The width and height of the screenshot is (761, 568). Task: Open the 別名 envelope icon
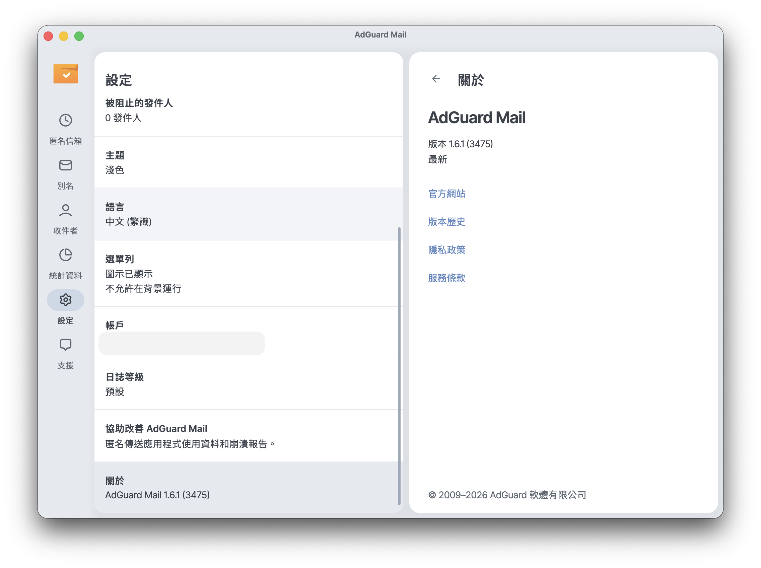(65, 165)
